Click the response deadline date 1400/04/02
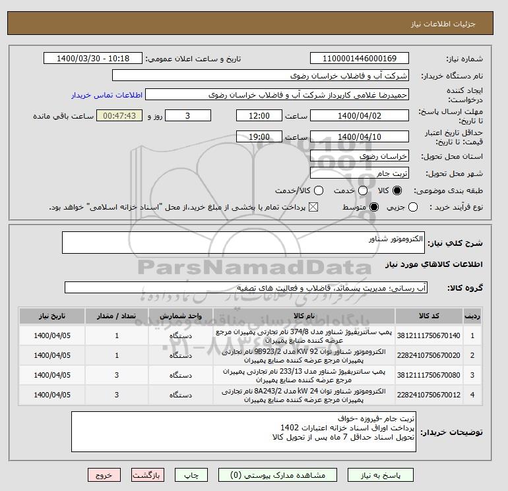 tap(360, 115)
